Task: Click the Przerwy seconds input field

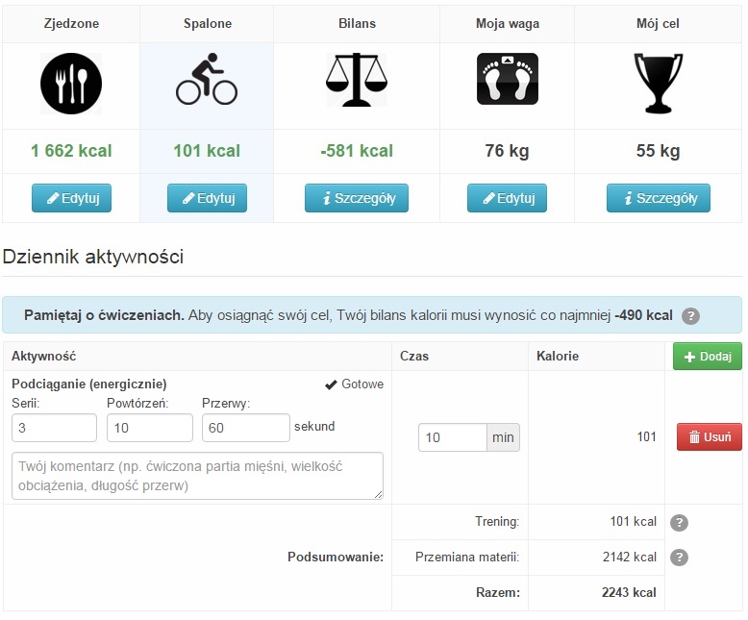Action: click(246, 428)
